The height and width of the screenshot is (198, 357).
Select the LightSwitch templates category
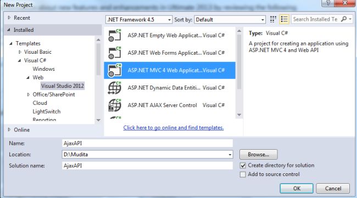pyautogui.click(x=47, y=112)
